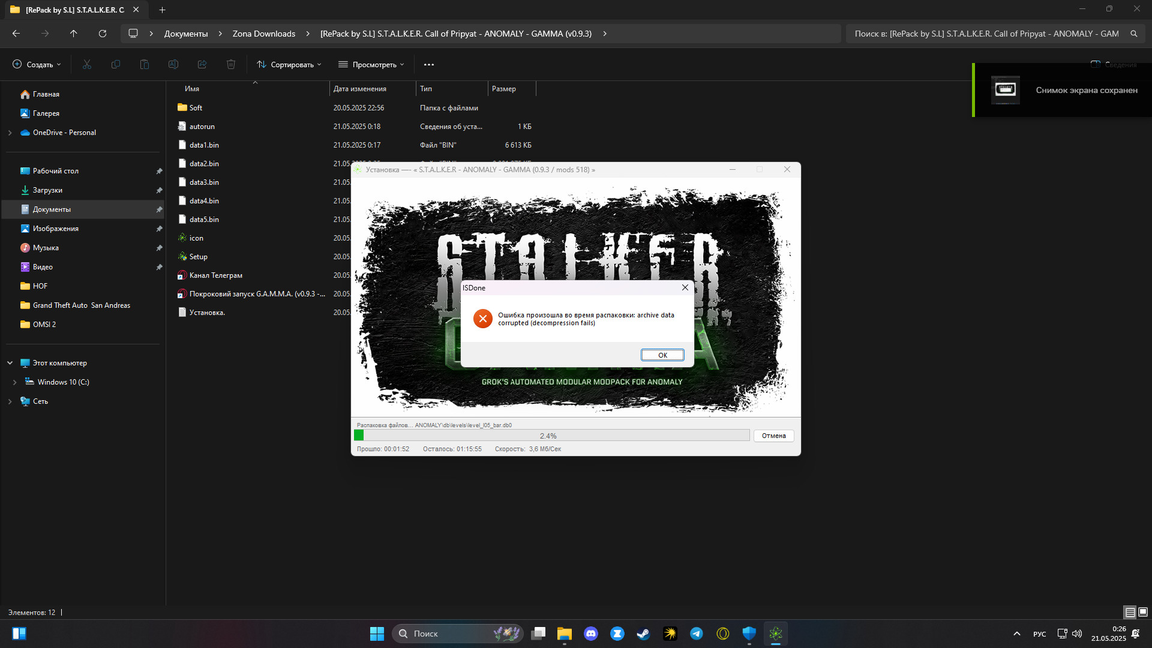Open Grand Theft Auto San Andreas folder
Viewport: 1152px width, 648px height.
[83, 305]
